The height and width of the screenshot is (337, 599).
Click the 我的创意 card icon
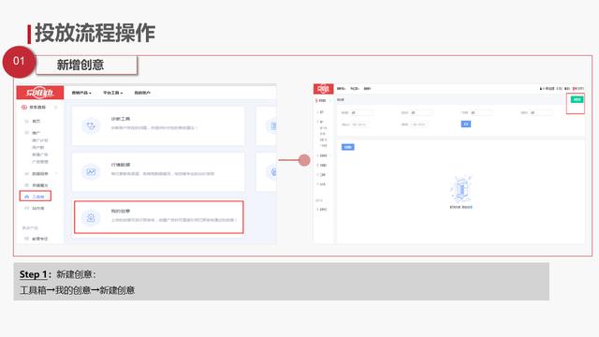[x=91, y=218]
